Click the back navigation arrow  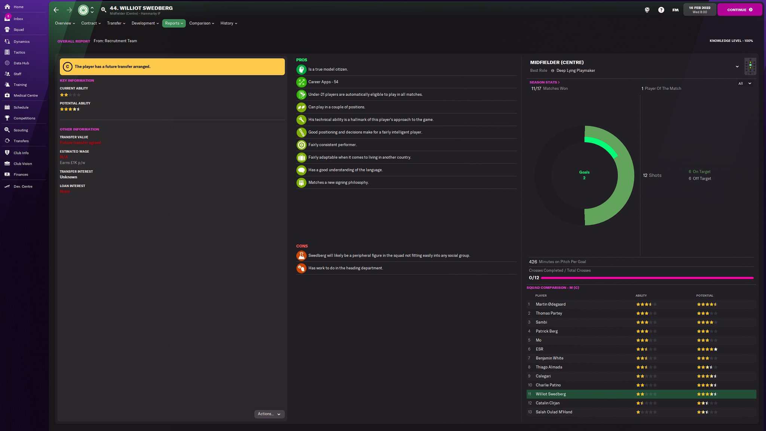pyautogui.click(x=56, y=10)
